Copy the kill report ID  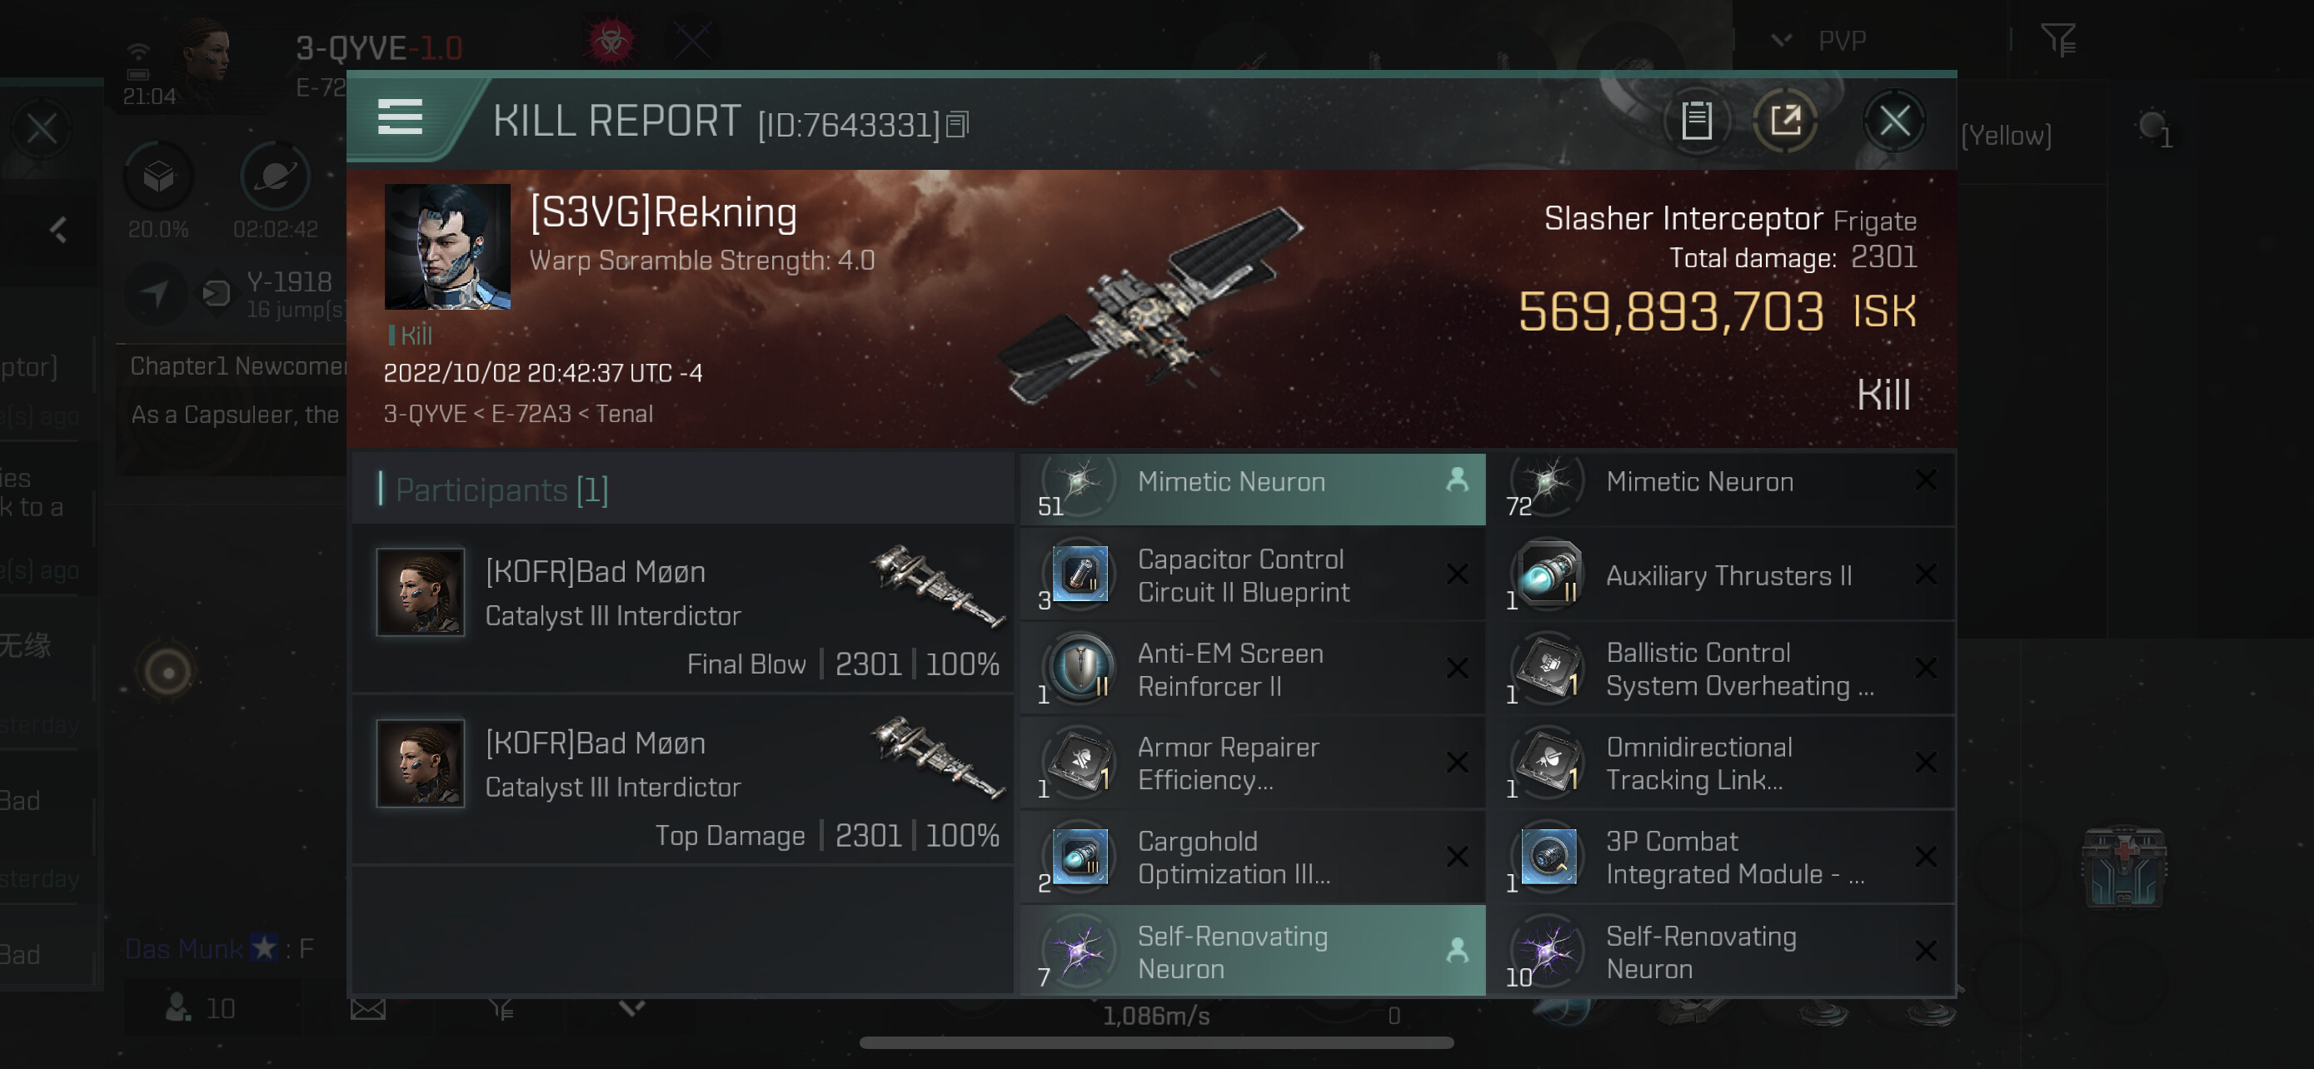click(x=958, y=125)
